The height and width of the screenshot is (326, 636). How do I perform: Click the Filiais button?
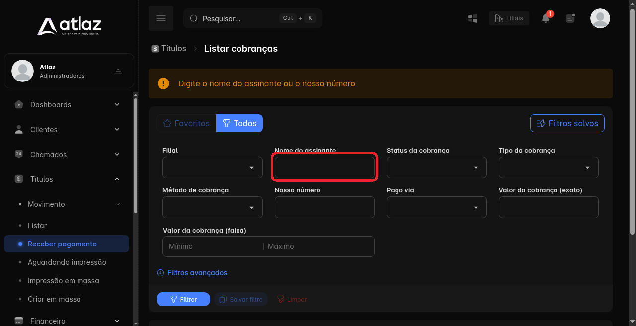(x=509, y=18)
